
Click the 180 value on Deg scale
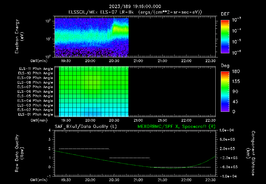point(236,71)
